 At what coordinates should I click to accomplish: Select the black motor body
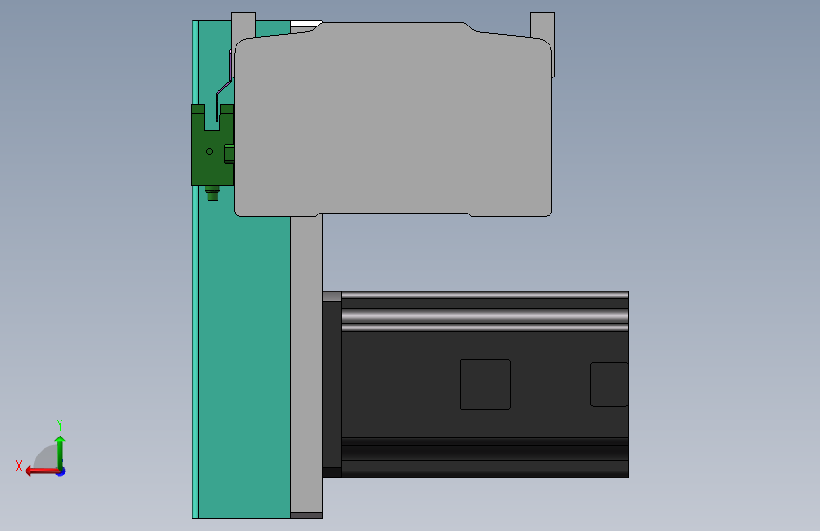coord(485,385)
